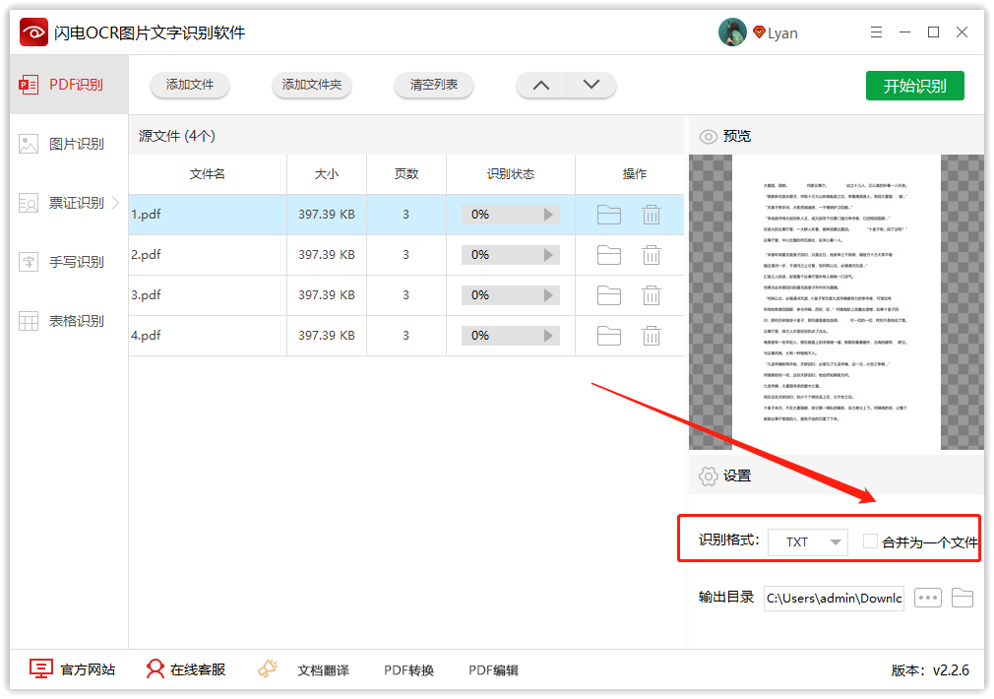Screen dimensions: 994x699
Task: Click the 3.pdf progress bar showing 0%
Action: click(511, 295)
